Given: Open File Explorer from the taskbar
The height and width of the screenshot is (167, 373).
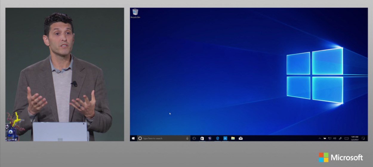Looking at the screenshot, I should [x=233, y=138].
